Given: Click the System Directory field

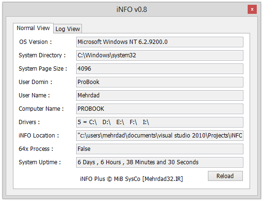Looking at the screenshot, I should [x=160, y=55].
